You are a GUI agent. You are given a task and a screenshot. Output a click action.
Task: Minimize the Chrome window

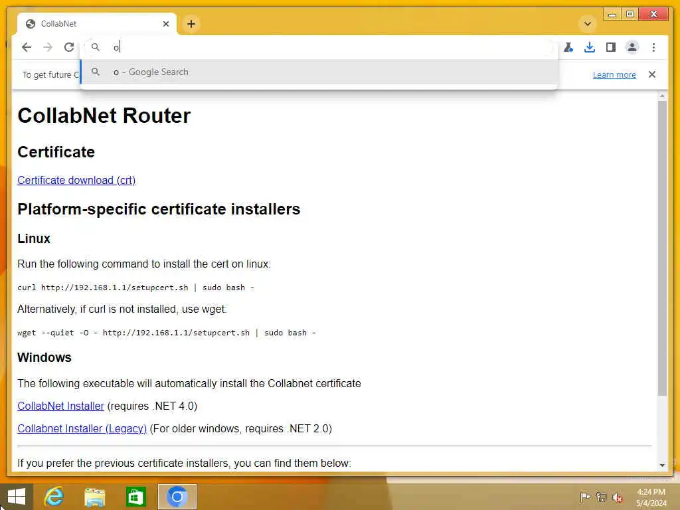coord(612,15)
